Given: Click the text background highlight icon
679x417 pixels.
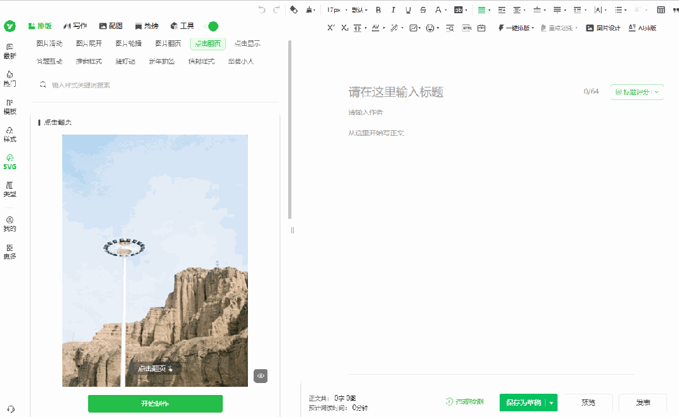Looking at the screenshot, I should (x=458, y=9).
